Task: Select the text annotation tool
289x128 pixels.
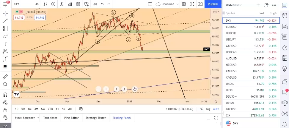Action: [5, 43]
